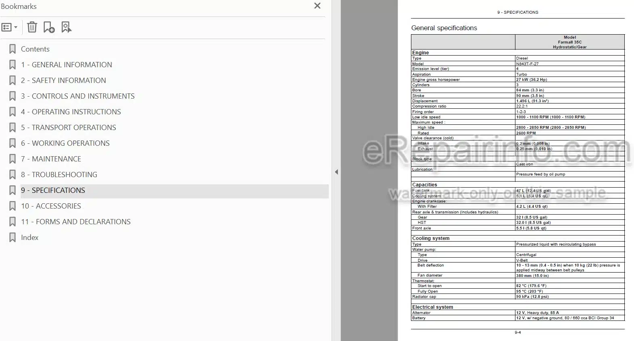Jump to 11 - FORMS AND DECLARATIONS

[76, 222]
